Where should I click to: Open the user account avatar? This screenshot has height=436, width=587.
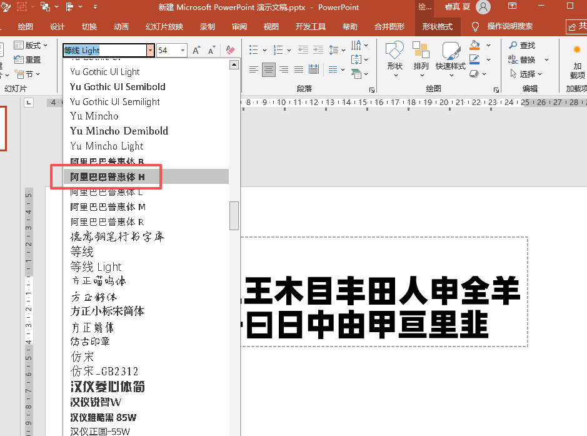(483, 7)
